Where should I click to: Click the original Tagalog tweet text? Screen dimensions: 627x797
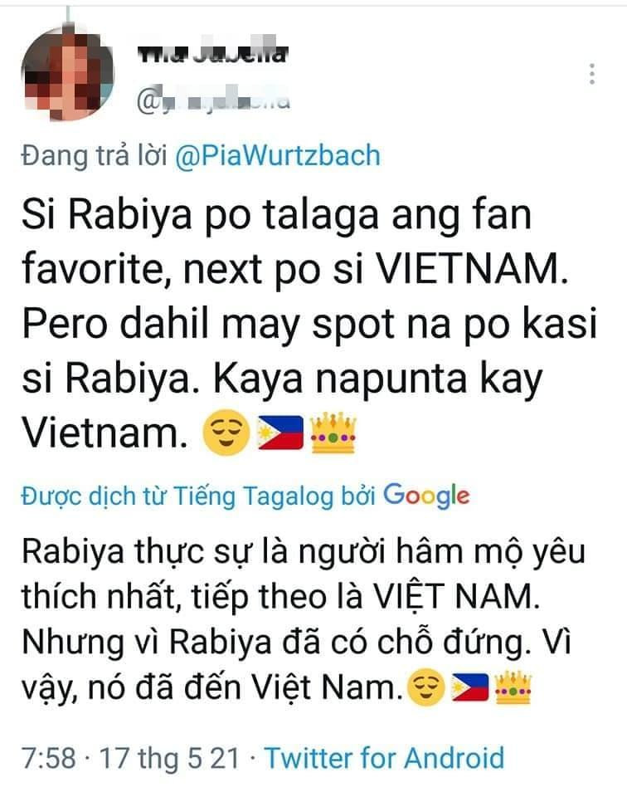point(309,325)
